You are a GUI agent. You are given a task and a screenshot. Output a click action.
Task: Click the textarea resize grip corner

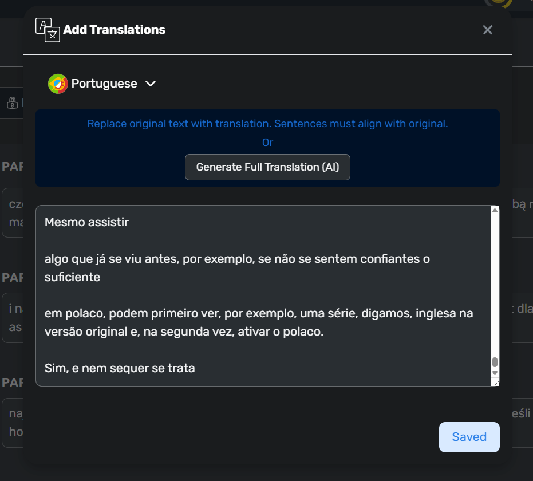tap(496, 383)
